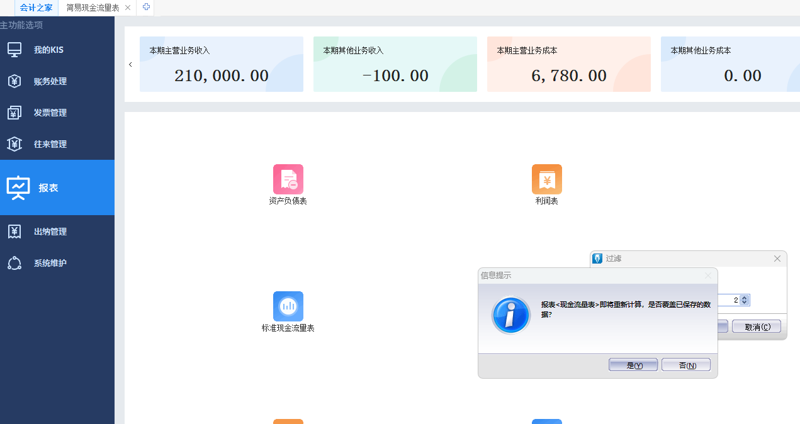Open 往来管理 module
The width and height of the screenshot is (800, 424).
[x=50, y=144]
